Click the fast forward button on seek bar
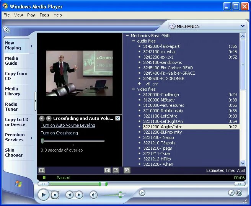This screenshot has width=251, height=206. 240,184
